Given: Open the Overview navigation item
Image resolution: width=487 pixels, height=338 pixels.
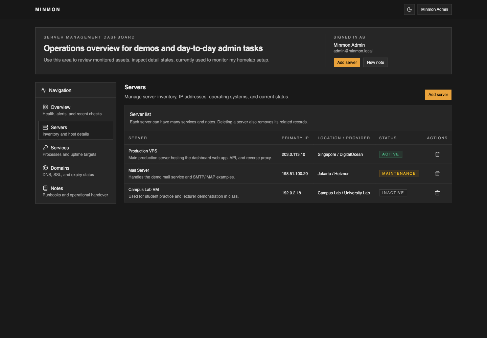Looking at the screenshot, I should 76,110.
